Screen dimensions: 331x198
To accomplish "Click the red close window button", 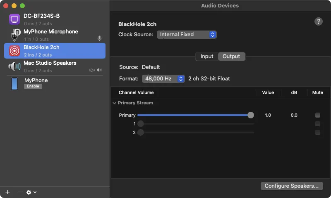I will click(6, 6).
